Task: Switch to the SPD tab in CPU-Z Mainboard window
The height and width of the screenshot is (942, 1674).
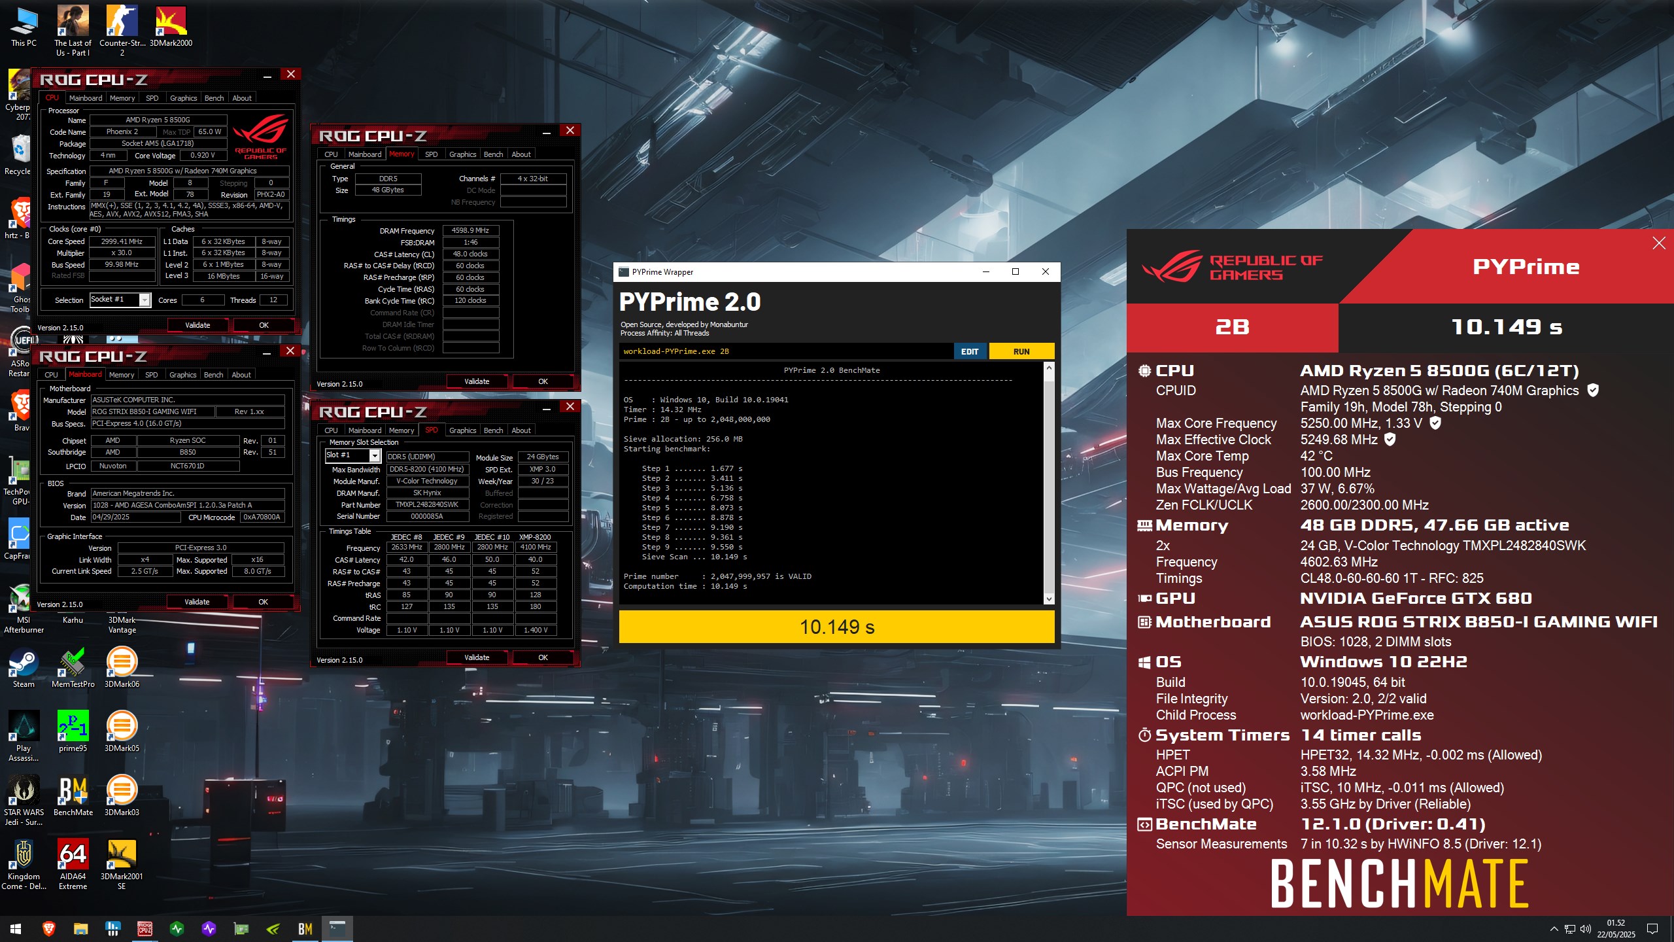Action: tap(151, 375)
